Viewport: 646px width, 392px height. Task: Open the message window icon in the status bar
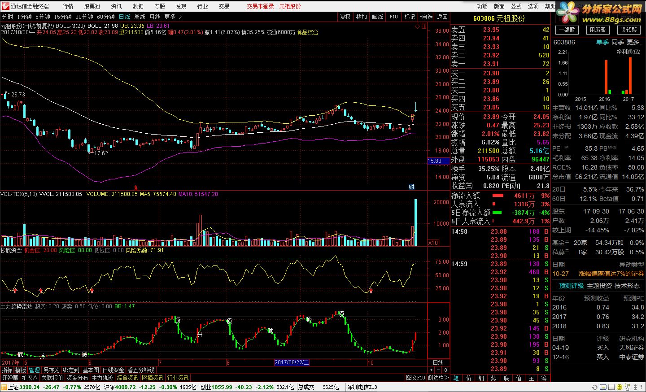pos(603,387)
